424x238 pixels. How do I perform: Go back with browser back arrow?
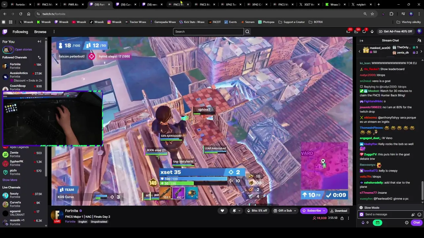(x=5, y=14)
